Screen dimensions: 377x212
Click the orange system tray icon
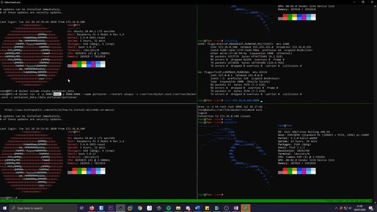[x=341, y=208]
